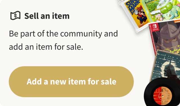Click the red and orange record label
The image size is (180, 106).
[163, 96]
